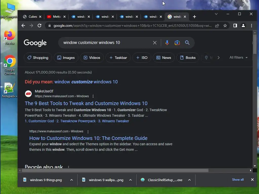Viewport: 259px width, 194px height.
Task: Add ISO to the search
Action: click(x=142, y=58)
